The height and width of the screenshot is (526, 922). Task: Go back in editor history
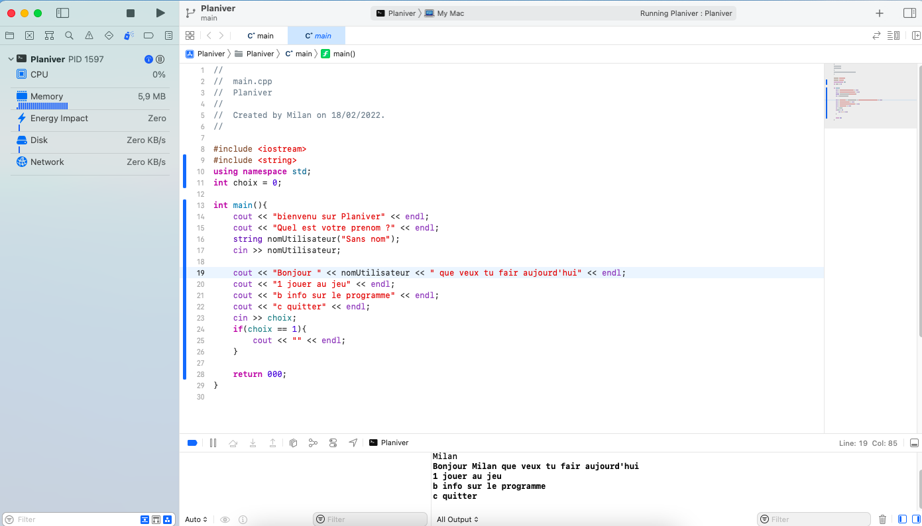[x=209, y=36]
